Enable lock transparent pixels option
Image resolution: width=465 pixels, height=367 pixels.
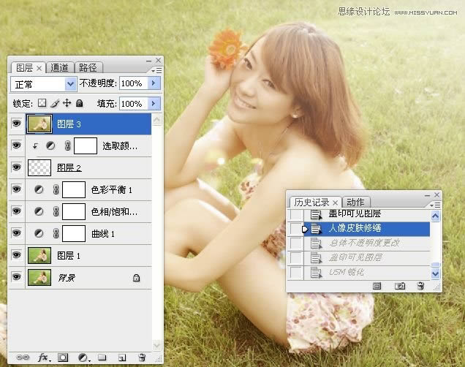42,104
